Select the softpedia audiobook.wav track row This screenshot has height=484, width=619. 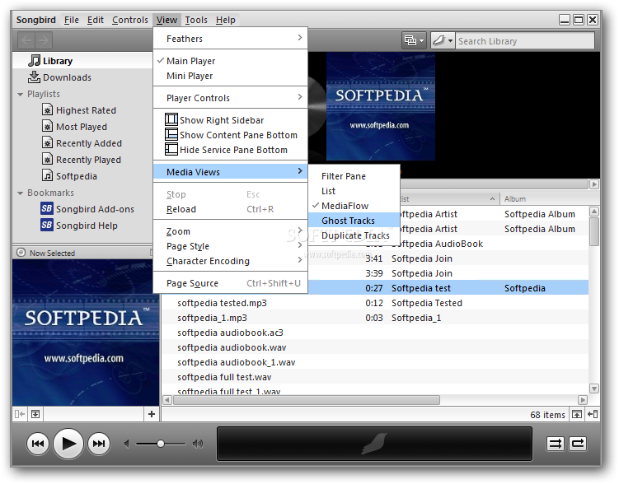tap(375, 347)
